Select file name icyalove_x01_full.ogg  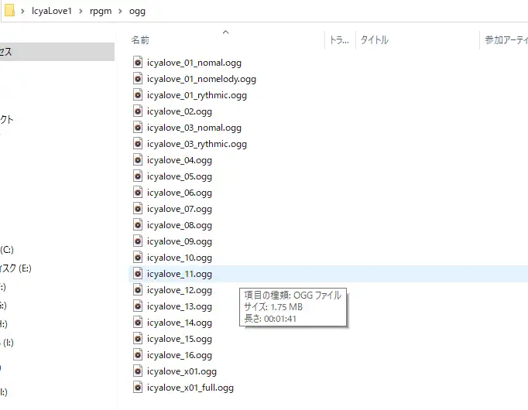coord(190,388)
